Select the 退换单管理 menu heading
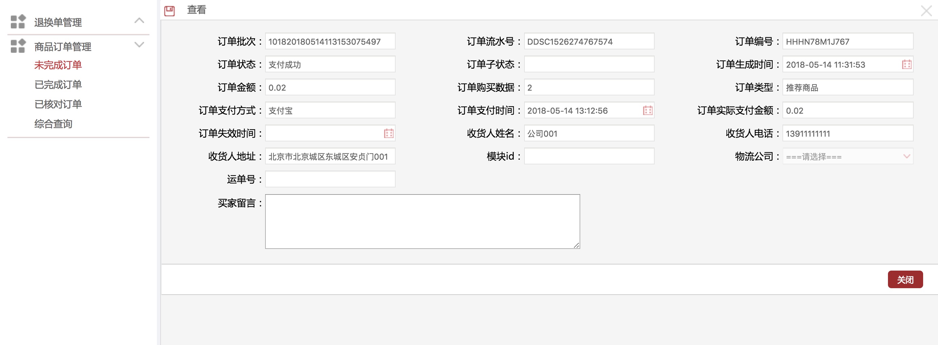The width and height of the screenshot is (938, 345). pyautogui.click(x=58, y=23)
